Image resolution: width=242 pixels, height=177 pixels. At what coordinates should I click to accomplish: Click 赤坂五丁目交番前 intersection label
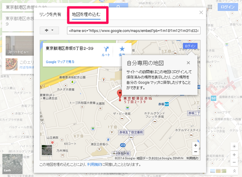tap(131, 132)
